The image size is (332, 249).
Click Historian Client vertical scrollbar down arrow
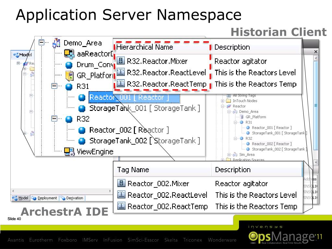(x=316, y=162)
